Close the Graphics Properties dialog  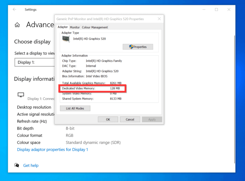[x=159, y=19]
